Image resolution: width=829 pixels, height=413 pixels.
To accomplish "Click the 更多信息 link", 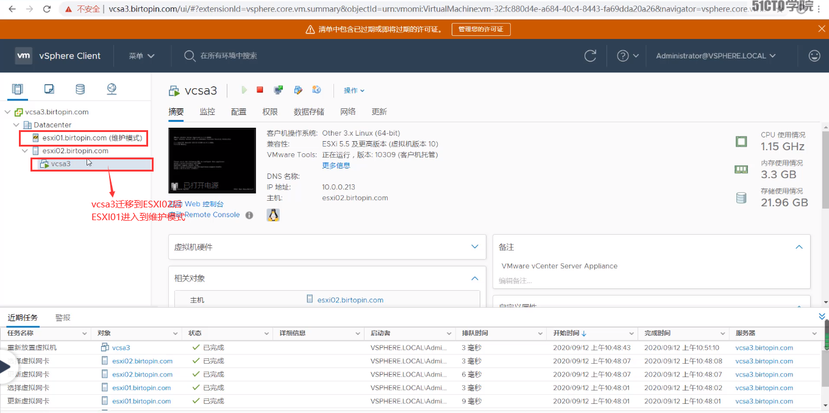I will click(x=336, y=165).
